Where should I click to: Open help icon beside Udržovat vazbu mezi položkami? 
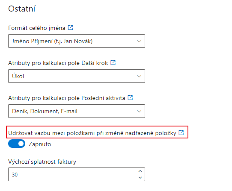click(181, 132)
